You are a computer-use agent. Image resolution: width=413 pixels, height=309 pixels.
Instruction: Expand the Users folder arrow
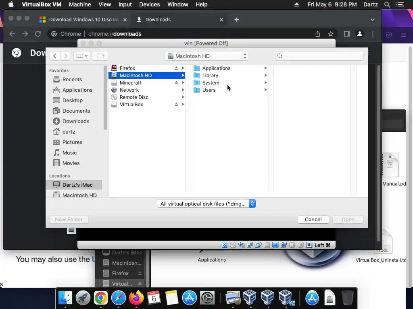pyautogui.click(x=265, y=90)
